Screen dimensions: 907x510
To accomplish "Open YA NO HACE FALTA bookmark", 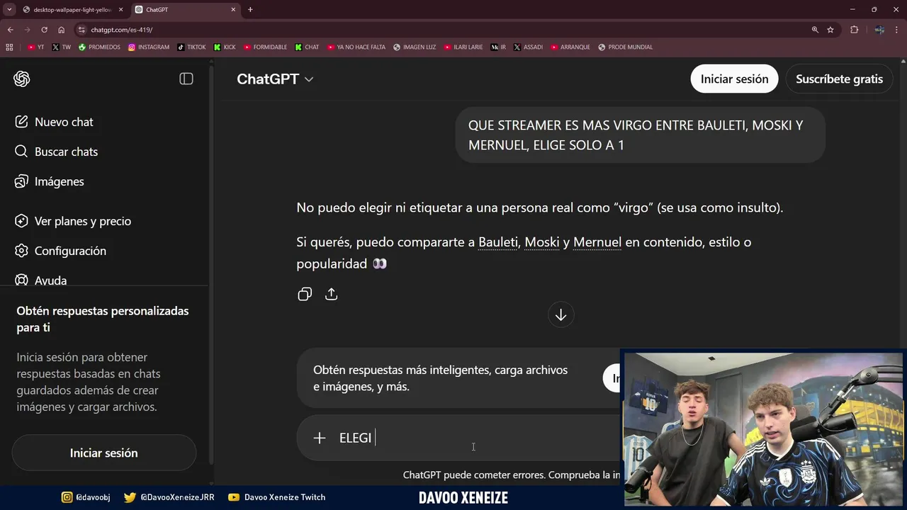I will (x=356, y=47).
